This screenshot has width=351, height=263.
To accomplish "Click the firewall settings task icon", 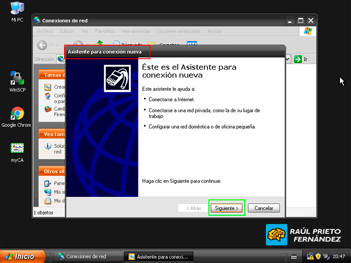I will pos(48,109).
